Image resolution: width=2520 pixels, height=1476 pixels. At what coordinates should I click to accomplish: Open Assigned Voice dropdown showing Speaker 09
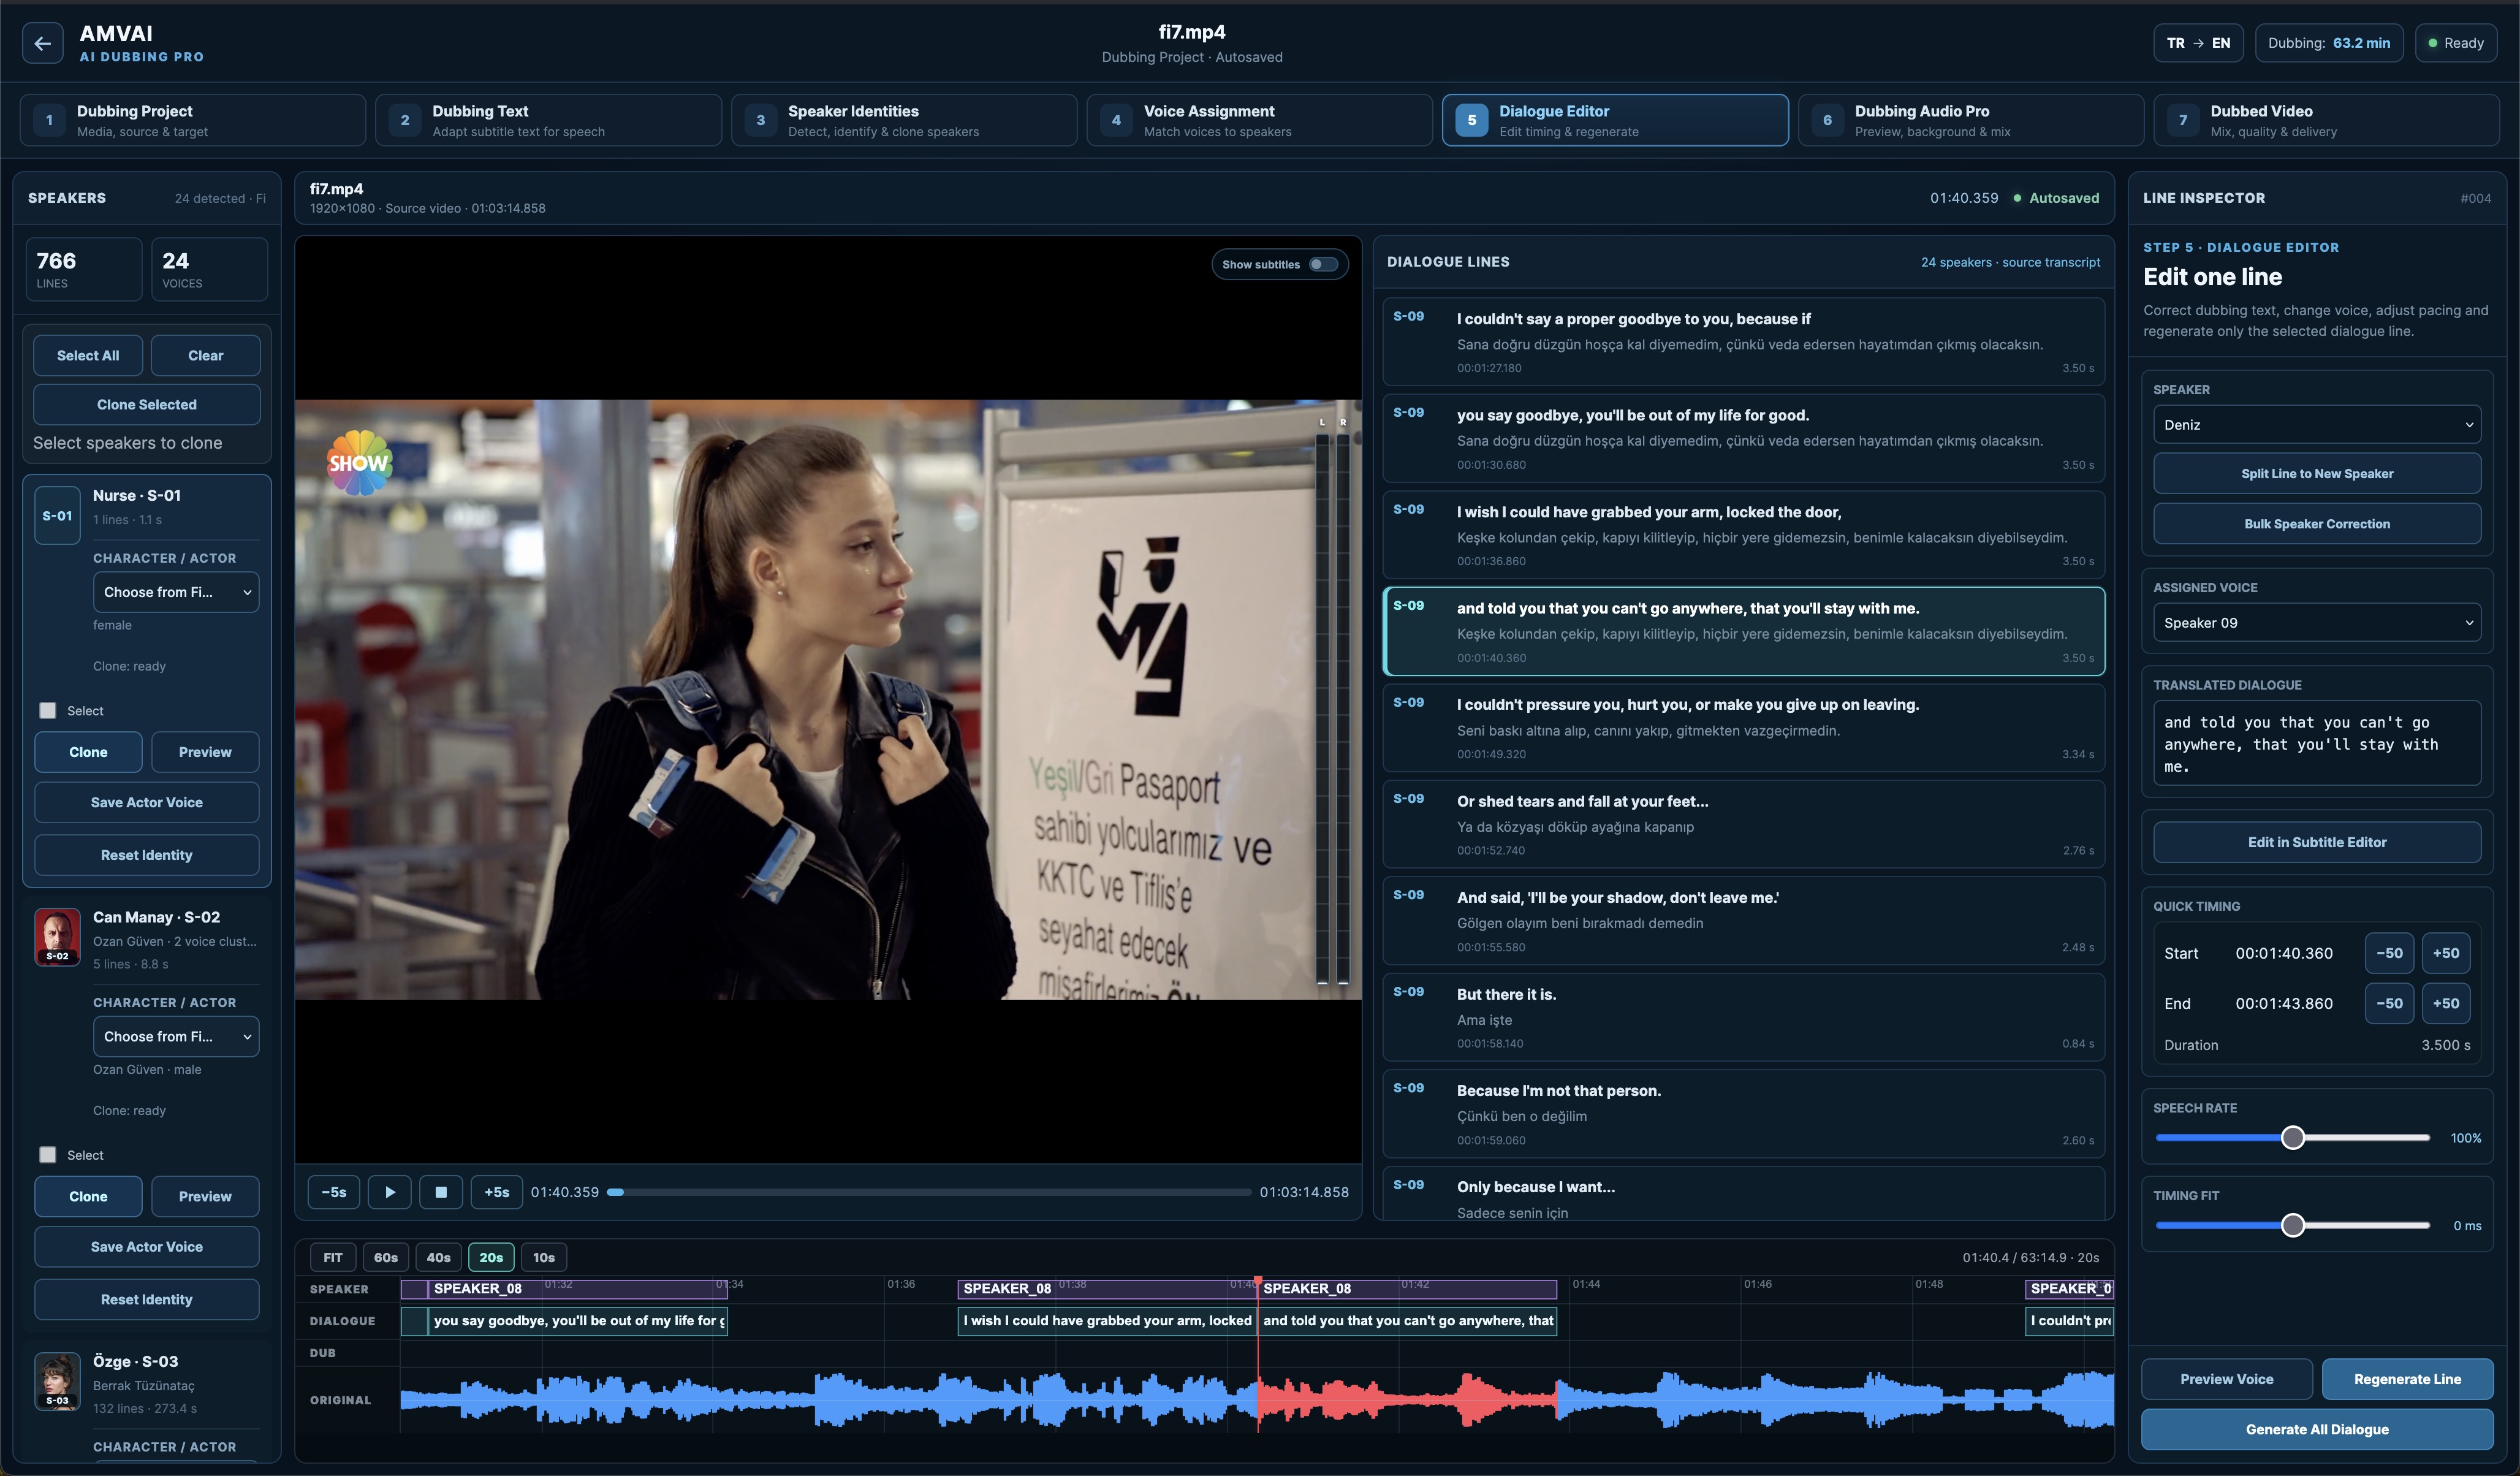point(2317,623)
